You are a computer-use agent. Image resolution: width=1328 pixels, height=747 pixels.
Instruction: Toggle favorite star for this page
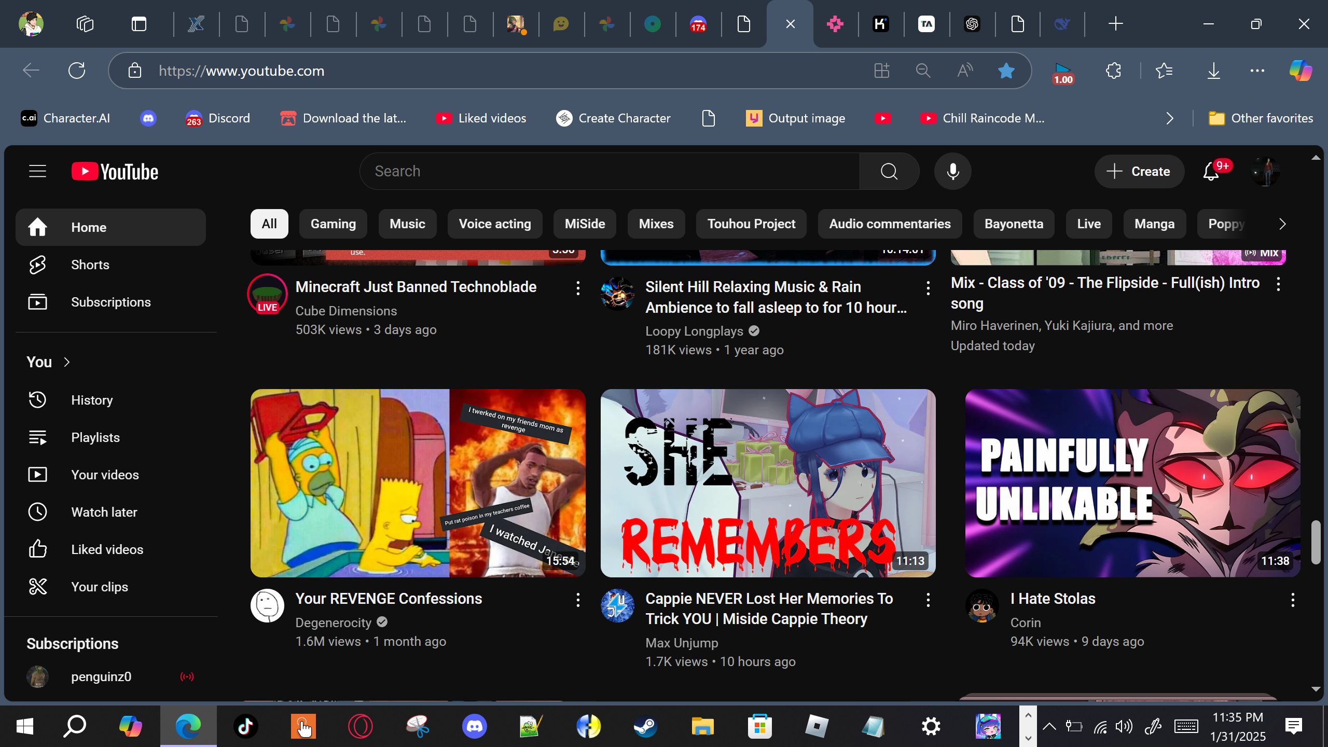click(1006, 71)
